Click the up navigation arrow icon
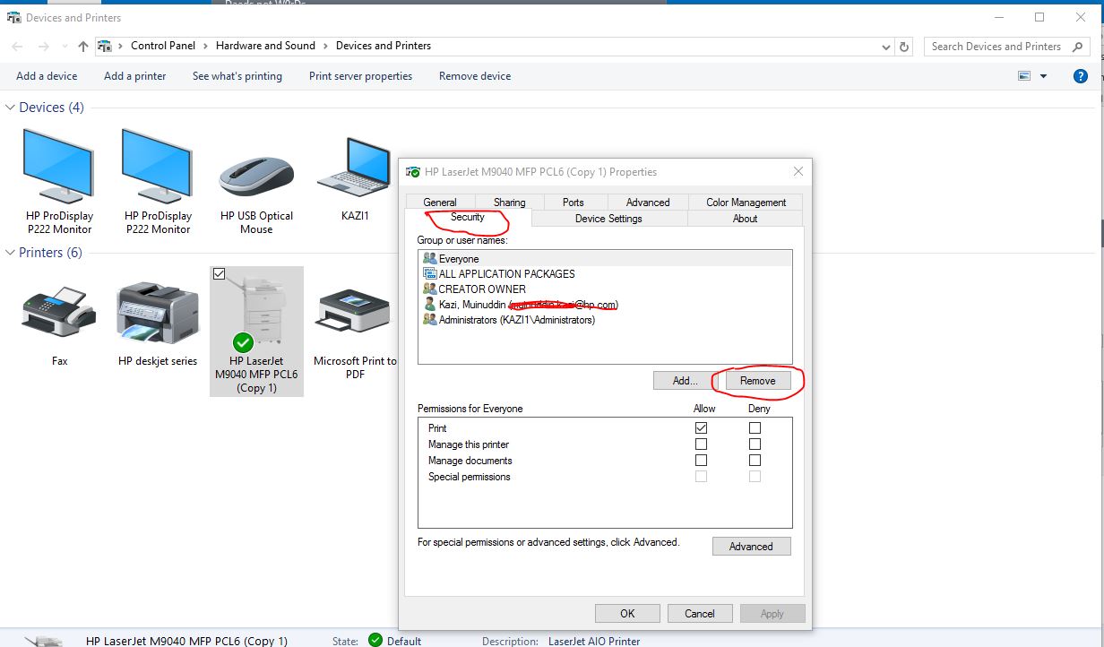Screen dimensions: 1104x647 coord(82,46)
